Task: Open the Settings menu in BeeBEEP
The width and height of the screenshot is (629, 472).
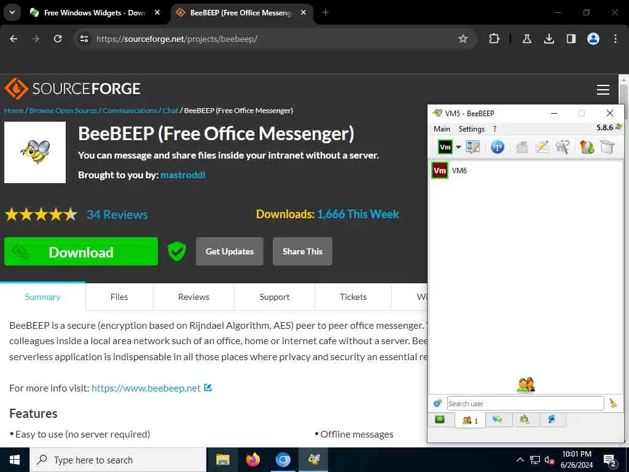Action: point(471,129)
